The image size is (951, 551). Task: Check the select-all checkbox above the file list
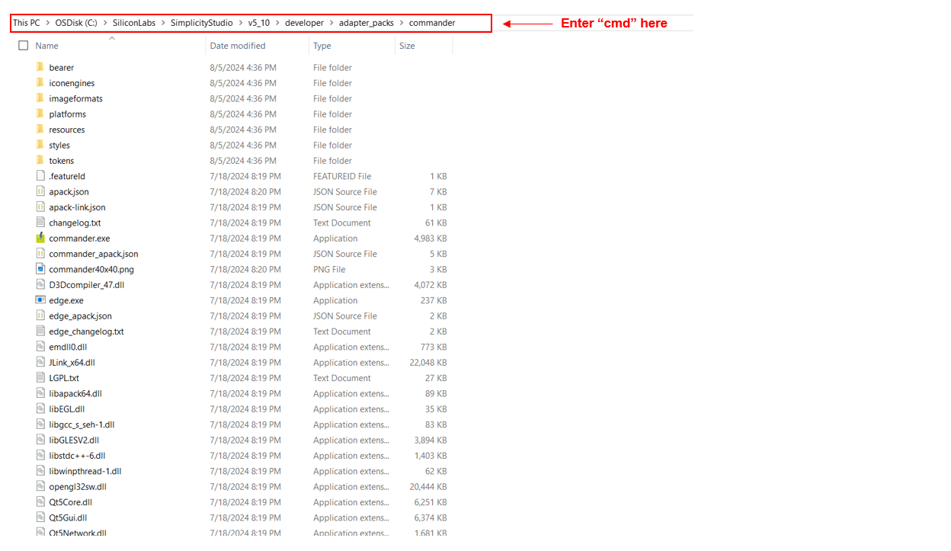(x=23, y=45)
